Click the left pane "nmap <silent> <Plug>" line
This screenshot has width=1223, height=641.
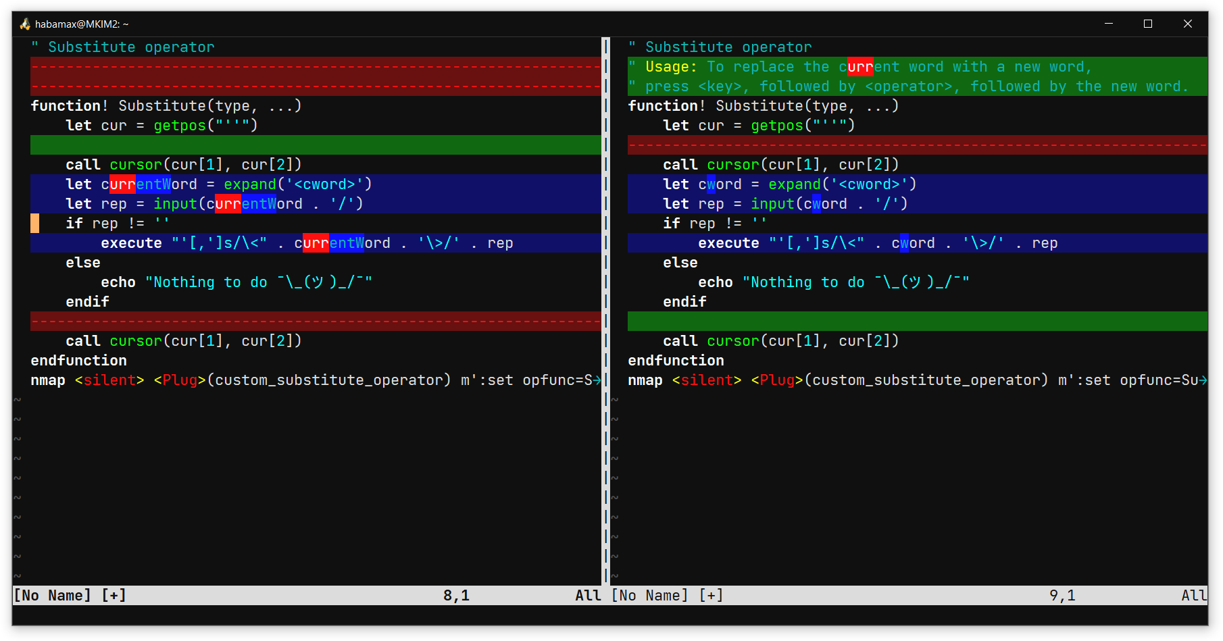pyautogui.click(x=316, y=380)
